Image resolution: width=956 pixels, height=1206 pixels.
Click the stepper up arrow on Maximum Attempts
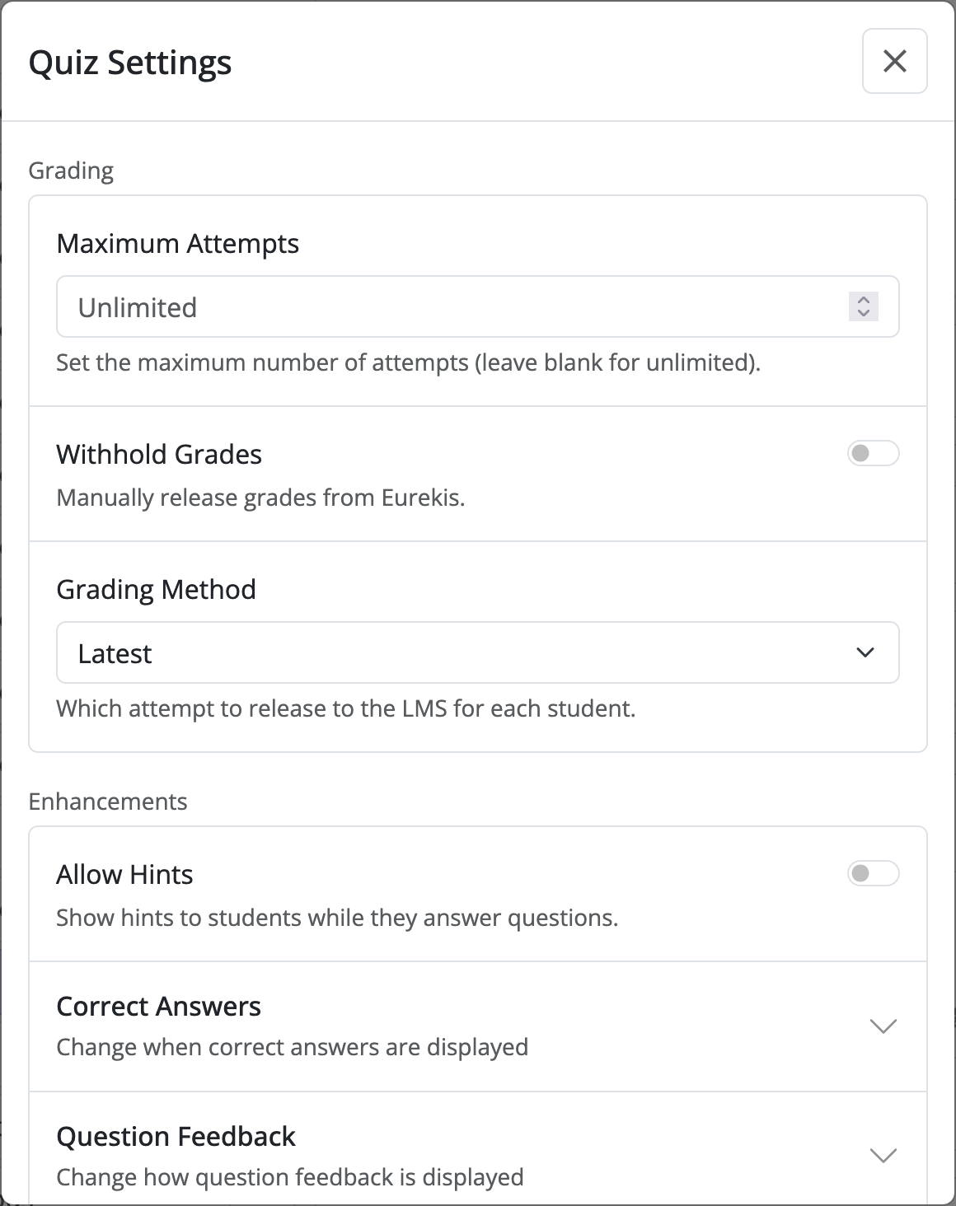click(x=863, y=300)
